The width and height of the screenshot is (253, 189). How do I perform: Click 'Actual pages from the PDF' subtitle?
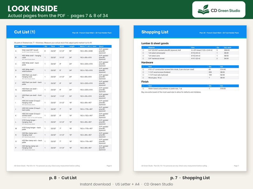pos(36,16)
